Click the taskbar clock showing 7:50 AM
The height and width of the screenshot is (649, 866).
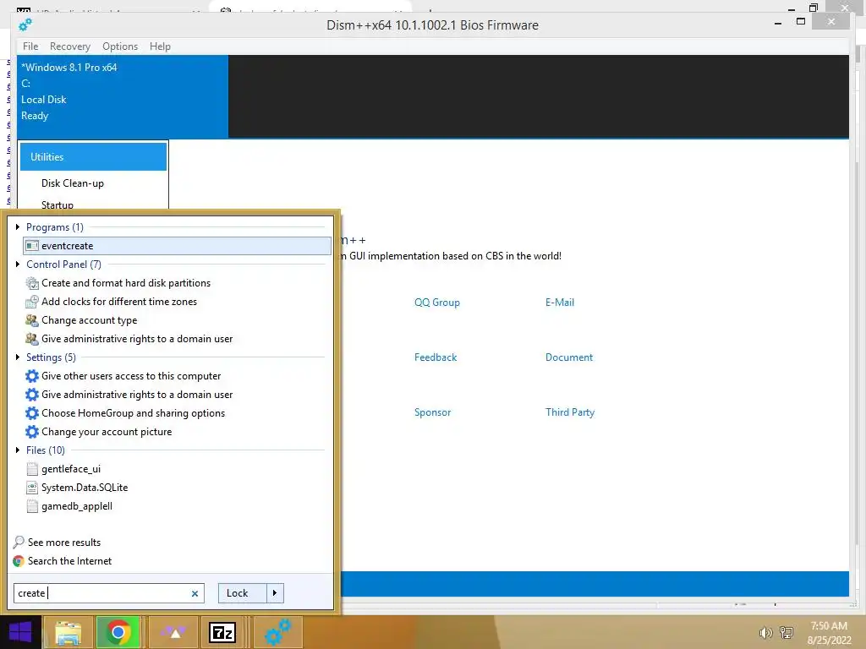(x=829, y=633)
